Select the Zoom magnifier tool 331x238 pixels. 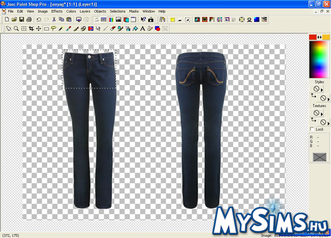16,28
